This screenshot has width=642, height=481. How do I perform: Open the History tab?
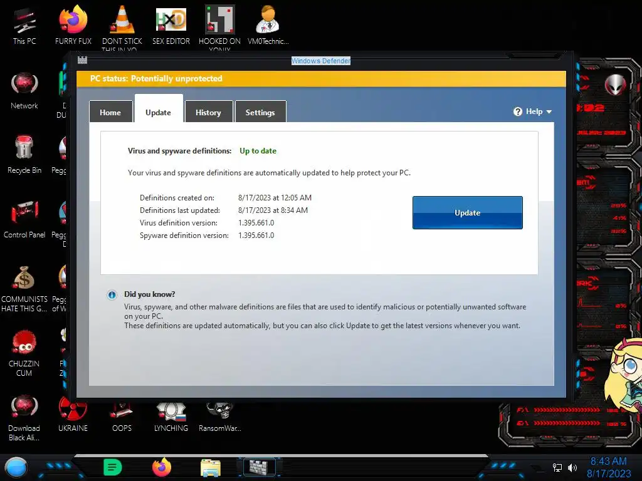(208, 111)
